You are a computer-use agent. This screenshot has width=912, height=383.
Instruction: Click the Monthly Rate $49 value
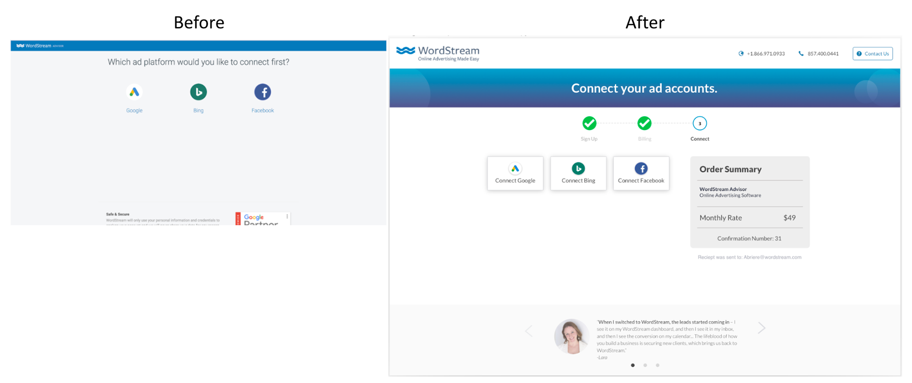pos(789,218)
